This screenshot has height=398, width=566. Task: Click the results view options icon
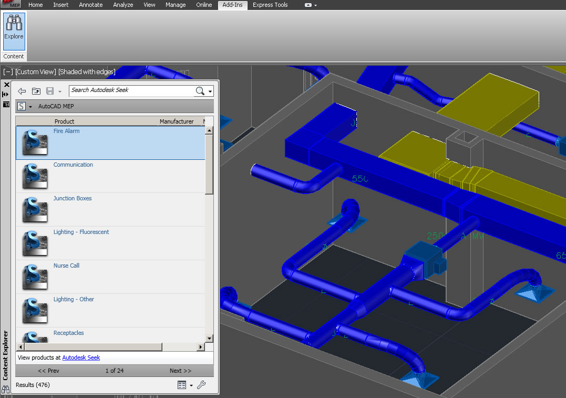(182, 385)
